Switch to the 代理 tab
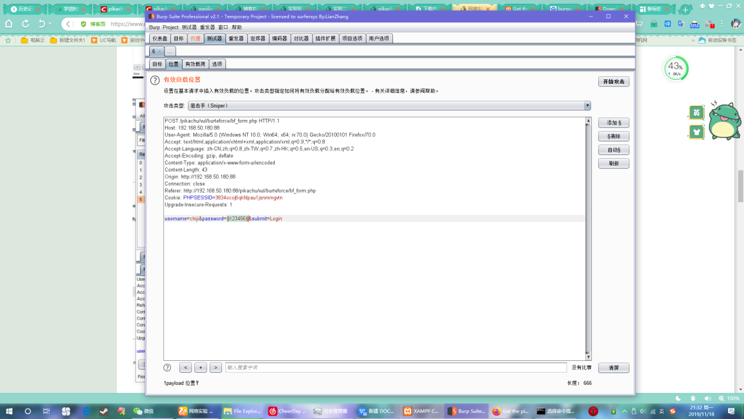Viewport: 744px width, 419px height. pos(195,38)
